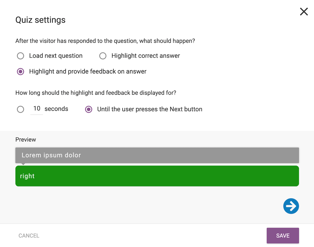Close the Quiz settings dialog with X

pyautogui.click(x=304, y=12)
